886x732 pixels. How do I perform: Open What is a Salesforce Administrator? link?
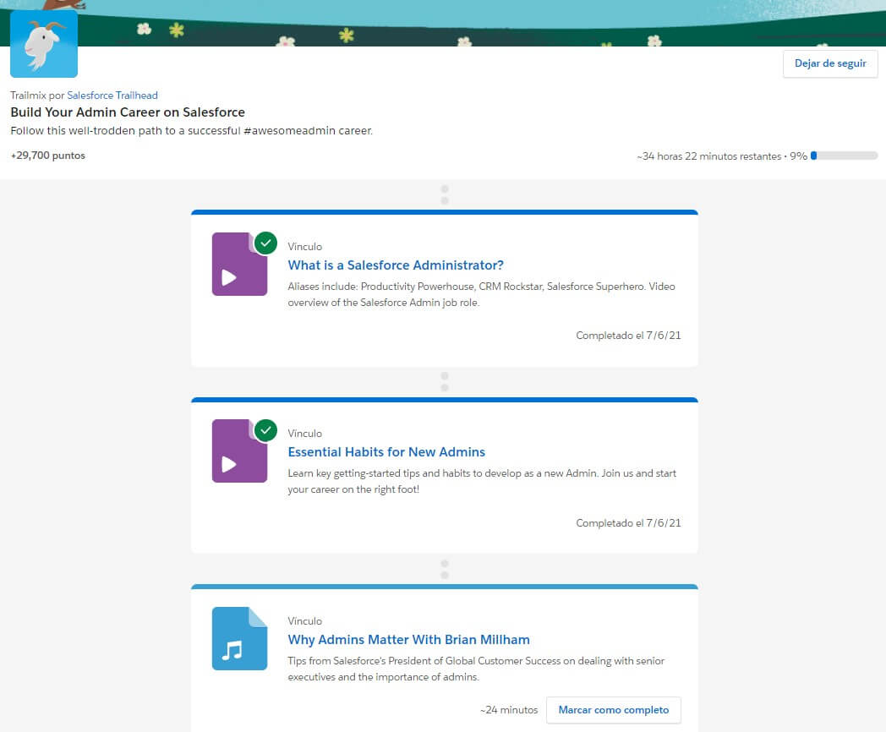pos(396,265)
